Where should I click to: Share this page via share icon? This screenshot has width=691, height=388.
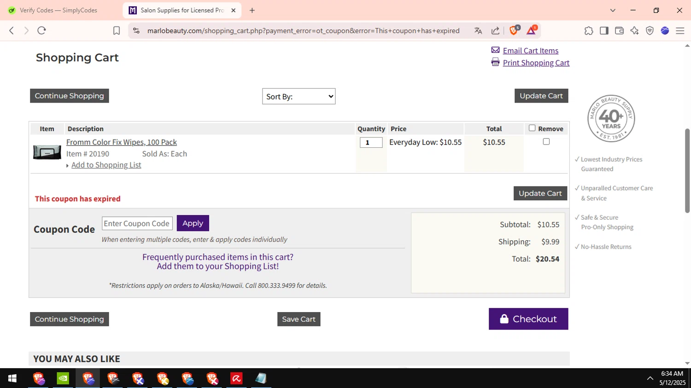pyautogui.click(x=495, y=30)
